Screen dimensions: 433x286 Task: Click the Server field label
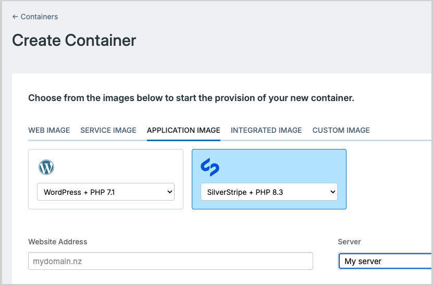pyautogui.click(x=349, y=242)
